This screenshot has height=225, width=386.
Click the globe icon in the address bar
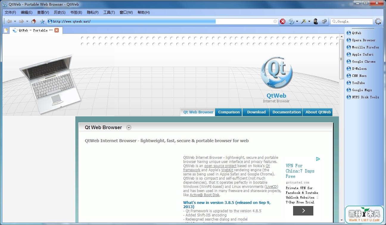(50, 21)
